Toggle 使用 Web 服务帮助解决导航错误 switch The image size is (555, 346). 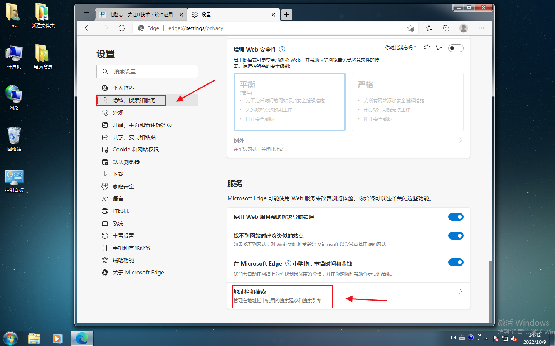click(456, 217)
